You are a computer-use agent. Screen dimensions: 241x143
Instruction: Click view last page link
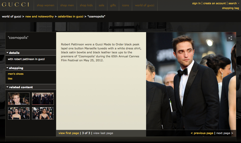tap(103, 133)
